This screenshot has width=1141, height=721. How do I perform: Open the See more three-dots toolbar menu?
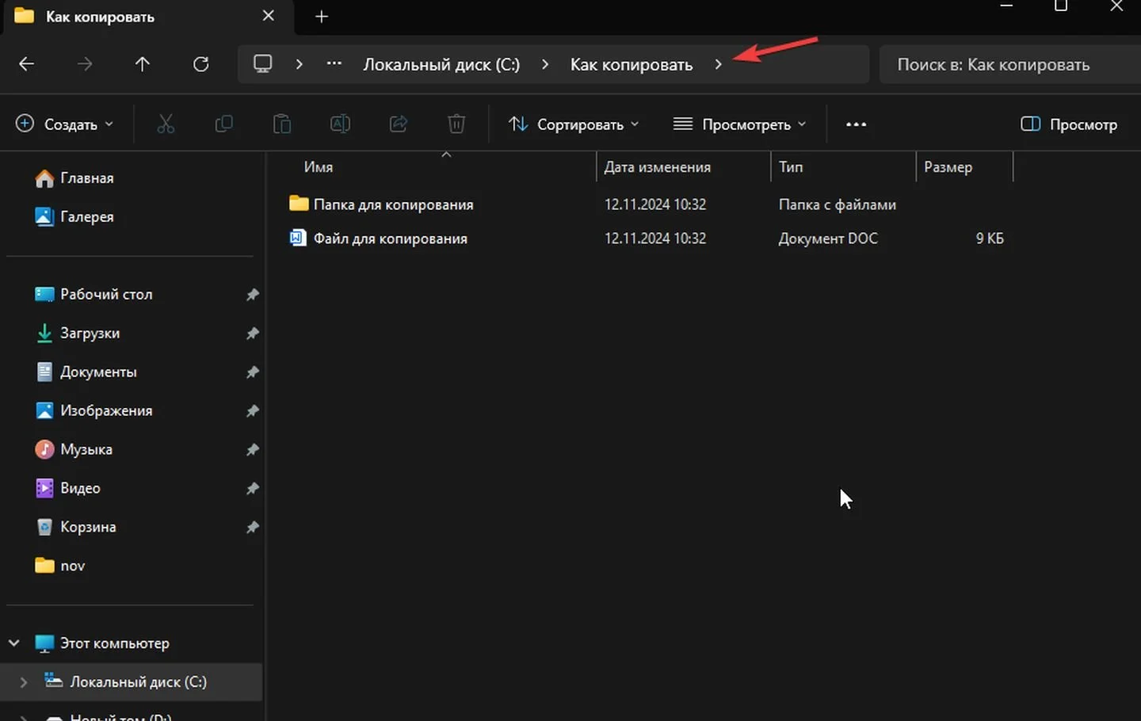pyautogui.click(x=856, y=124)
